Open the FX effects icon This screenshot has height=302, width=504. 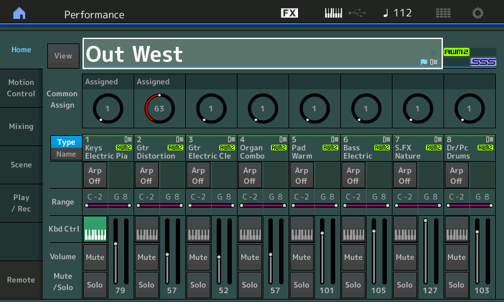coord(289,13)
